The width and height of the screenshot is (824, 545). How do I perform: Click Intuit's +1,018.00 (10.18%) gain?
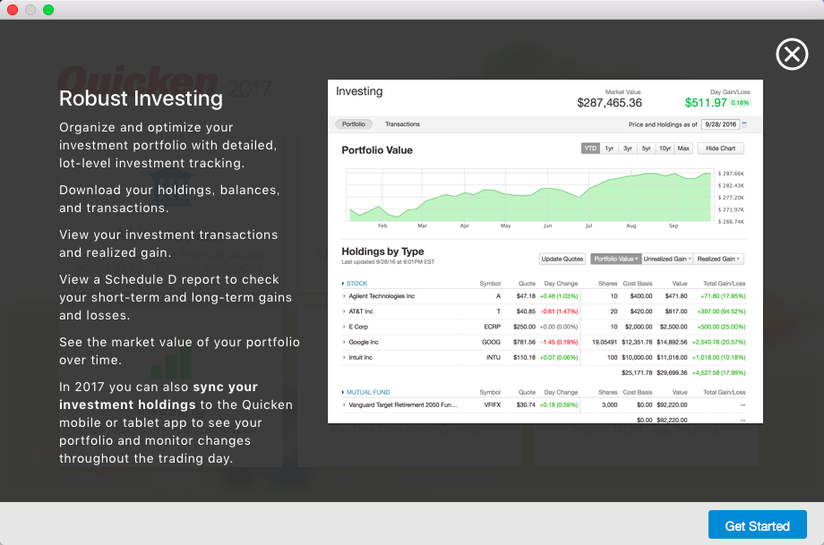pyautogui.click(x=718, y=358)
